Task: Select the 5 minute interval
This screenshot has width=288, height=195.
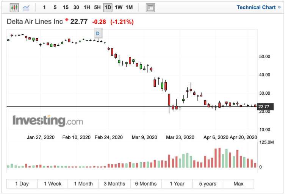Action: [x=55, y=8]
